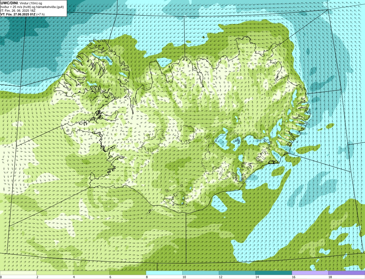The height and width of the screenshot is (279, 365).
Task: Click the 'IT: Fim. 26. 06. 2025 18Z' line
Action: 18,10
